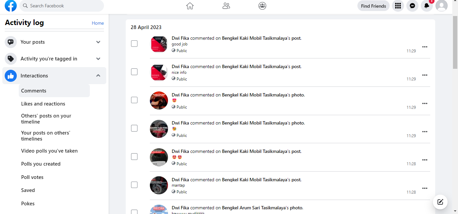Click the Find Friends button
Screen dimensions: 458x214
coord(374,6)
